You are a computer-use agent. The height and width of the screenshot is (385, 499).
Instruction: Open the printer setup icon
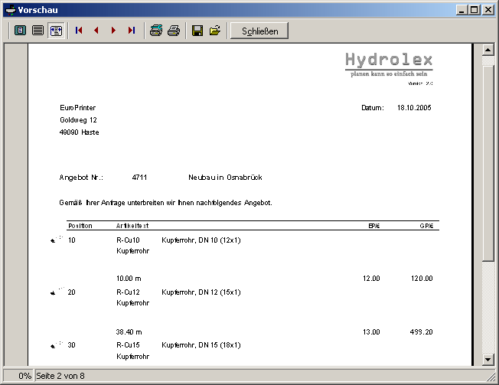[156, 31]
